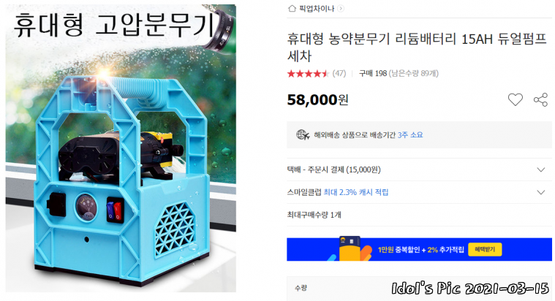Open the 픽업차이나 seller shop link

317,9
